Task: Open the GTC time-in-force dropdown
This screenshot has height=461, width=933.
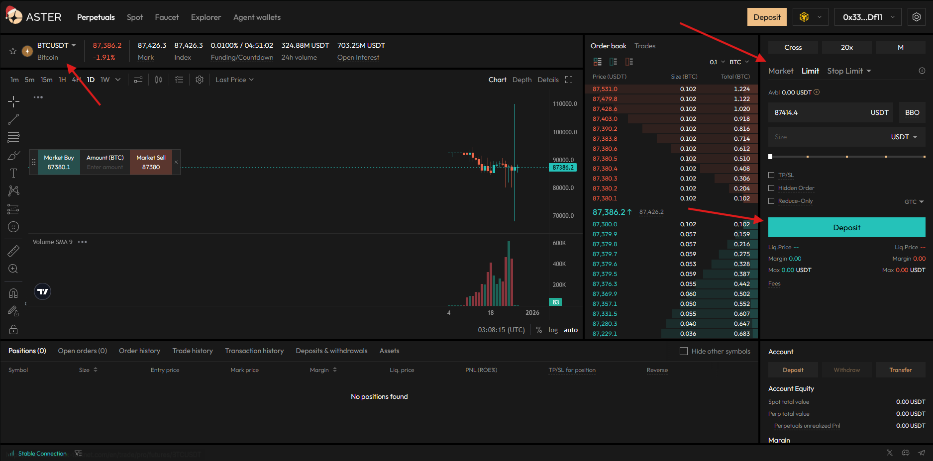Action: (x=914, y=202)
